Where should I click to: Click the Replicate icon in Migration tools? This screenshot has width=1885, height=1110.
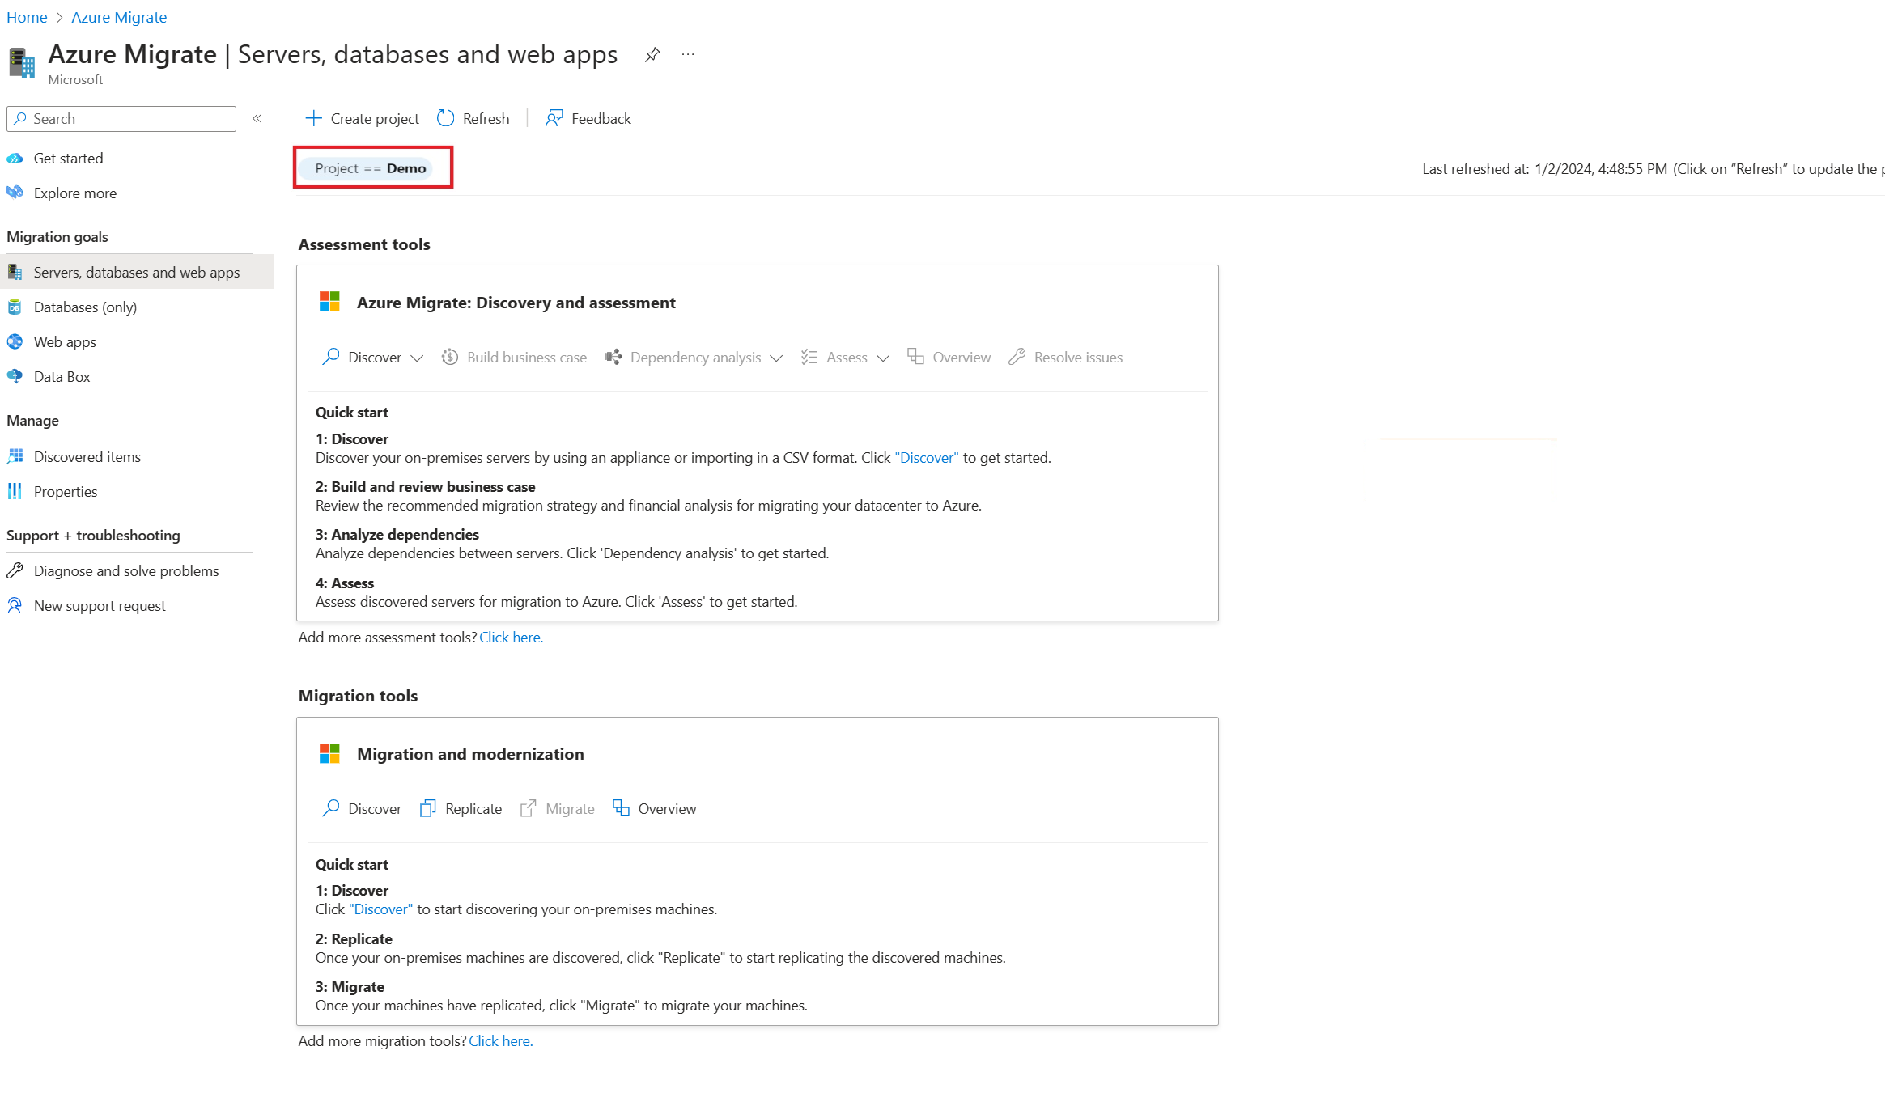point(428,807)
